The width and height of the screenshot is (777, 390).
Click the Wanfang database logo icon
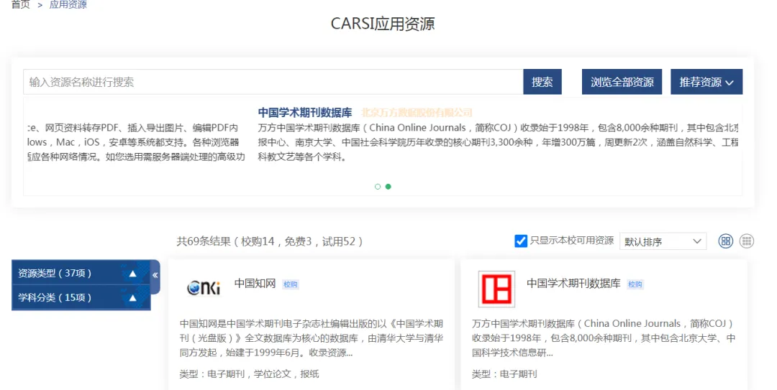pos(496,289)
